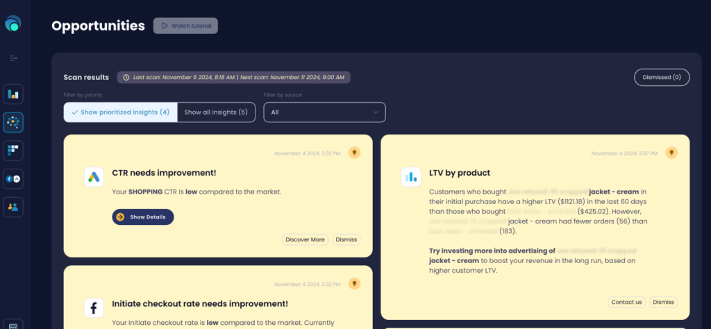
Task: Select Show prioritized insights (4)
Action: point(121,112)
